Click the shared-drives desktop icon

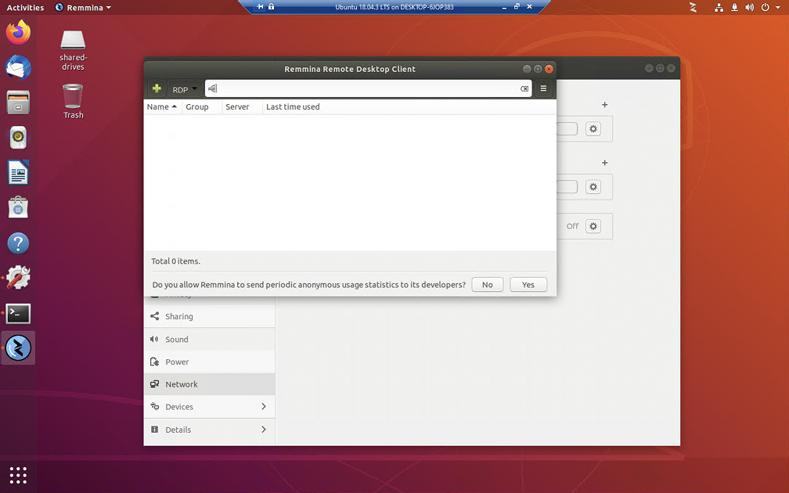click(73, 50)
